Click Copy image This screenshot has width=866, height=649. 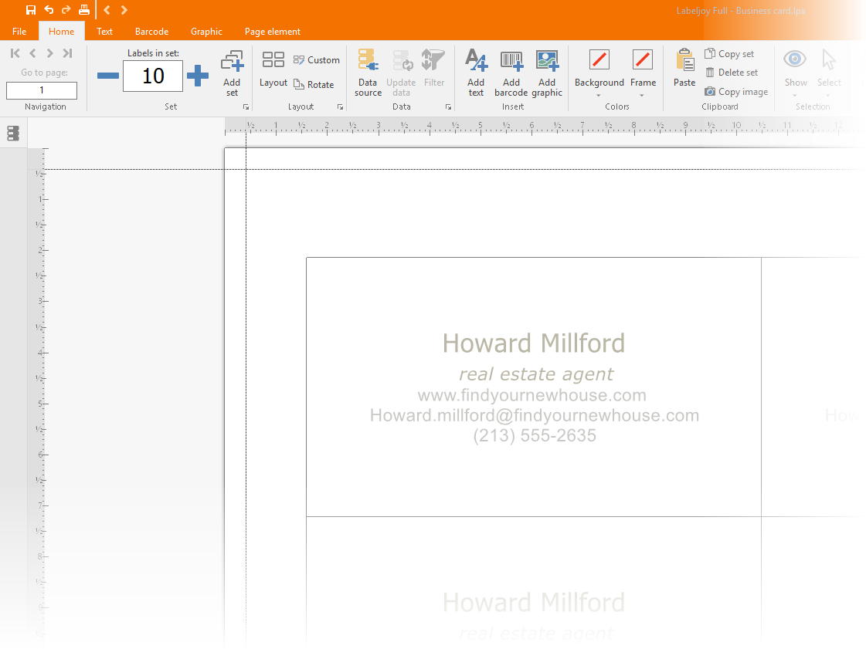(x=736, y=92)
